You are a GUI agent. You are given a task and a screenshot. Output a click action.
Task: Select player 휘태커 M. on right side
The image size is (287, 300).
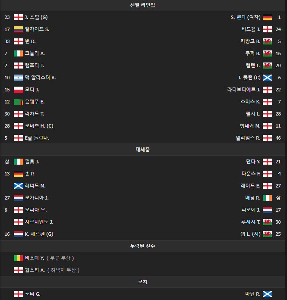[250, 126]
